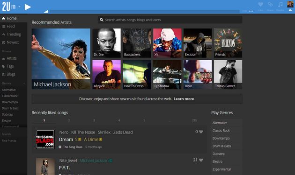Open Michael Jackson featured artist image

coord(61,59)
